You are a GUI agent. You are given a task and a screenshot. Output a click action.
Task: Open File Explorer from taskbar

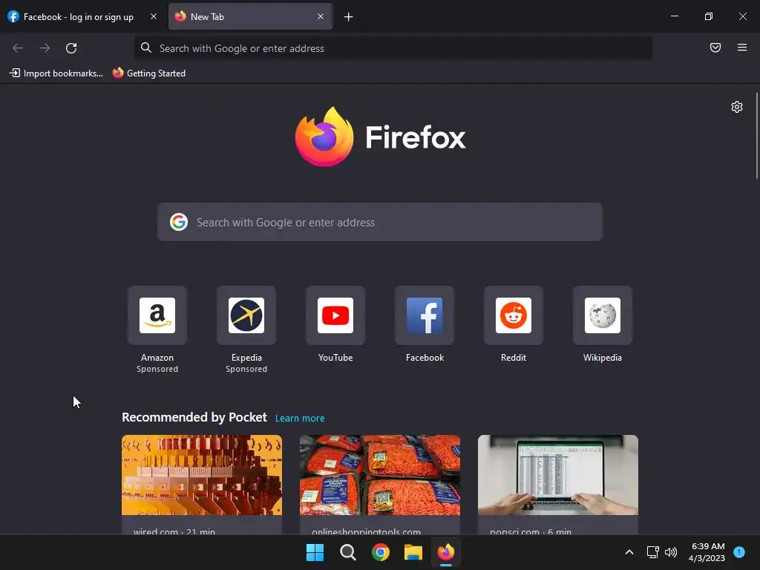point(413,552)
